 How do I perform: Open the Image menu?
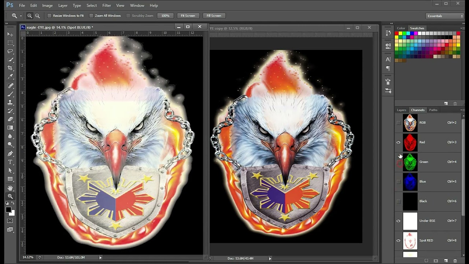(47, 5)
